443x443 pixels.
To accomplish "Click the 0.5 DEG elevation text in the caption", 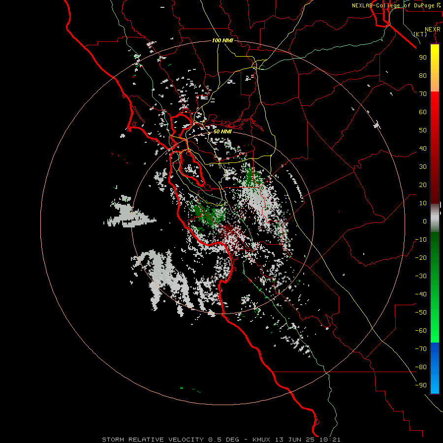I will [x=223, y=440].
